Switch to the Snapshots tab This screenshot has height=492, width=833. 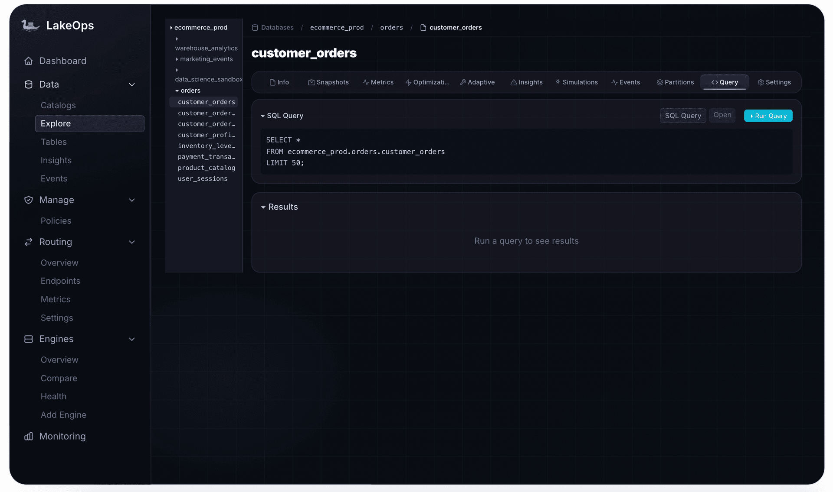pos(328,82)
